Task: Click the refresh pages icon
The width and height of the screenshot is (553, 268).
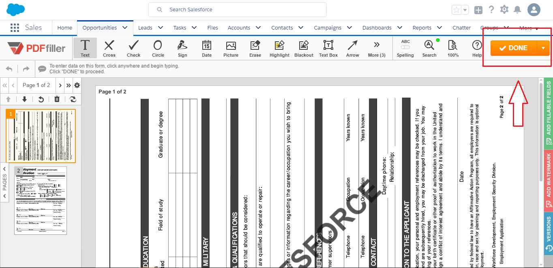Action: pyautogui.click(x=73, y=99)
